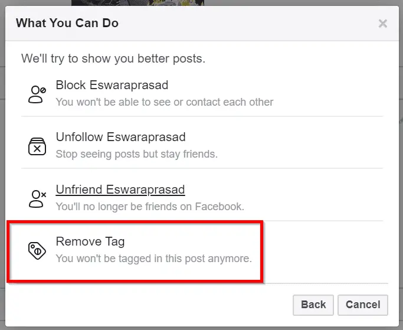Click the unfriend person icon
Viewport: 403px width, 330px height.
click(38, 199)
